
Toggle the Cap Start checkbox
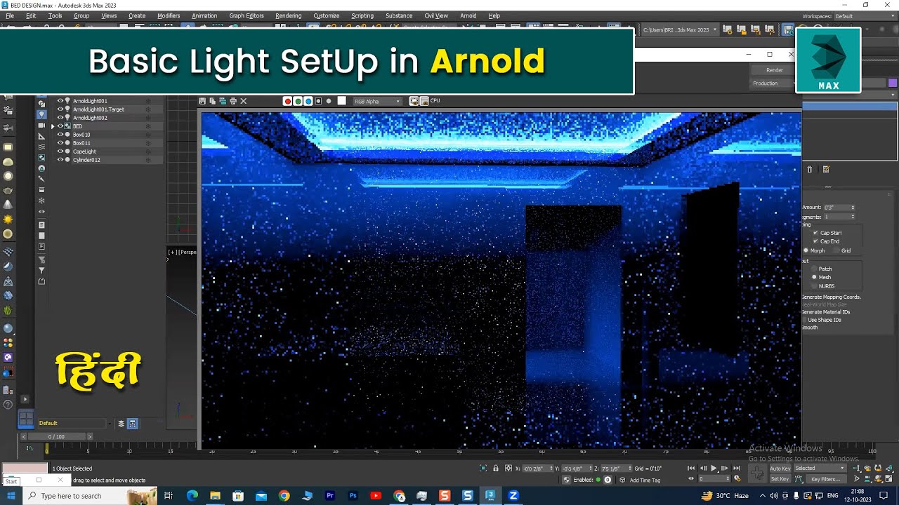[815, 233]
